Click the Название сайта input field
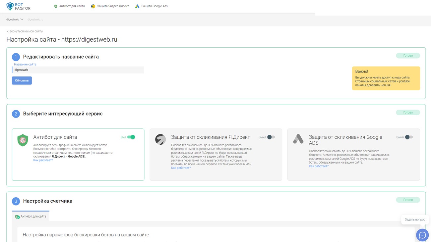Screen dimensions: 431x242 coord(78,70)
